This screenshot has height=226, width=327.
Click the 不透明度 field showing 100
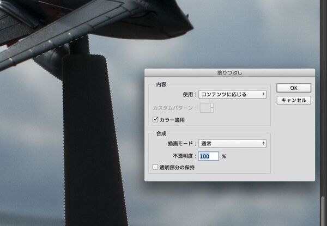point(208,156)
